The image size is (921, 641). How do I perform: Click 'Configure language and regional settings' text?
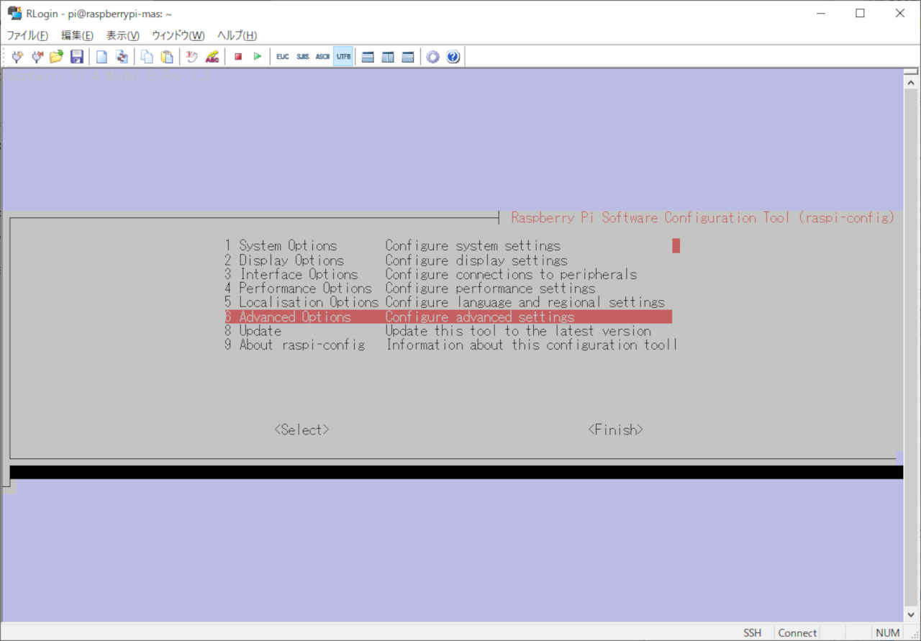pos(525,302)
